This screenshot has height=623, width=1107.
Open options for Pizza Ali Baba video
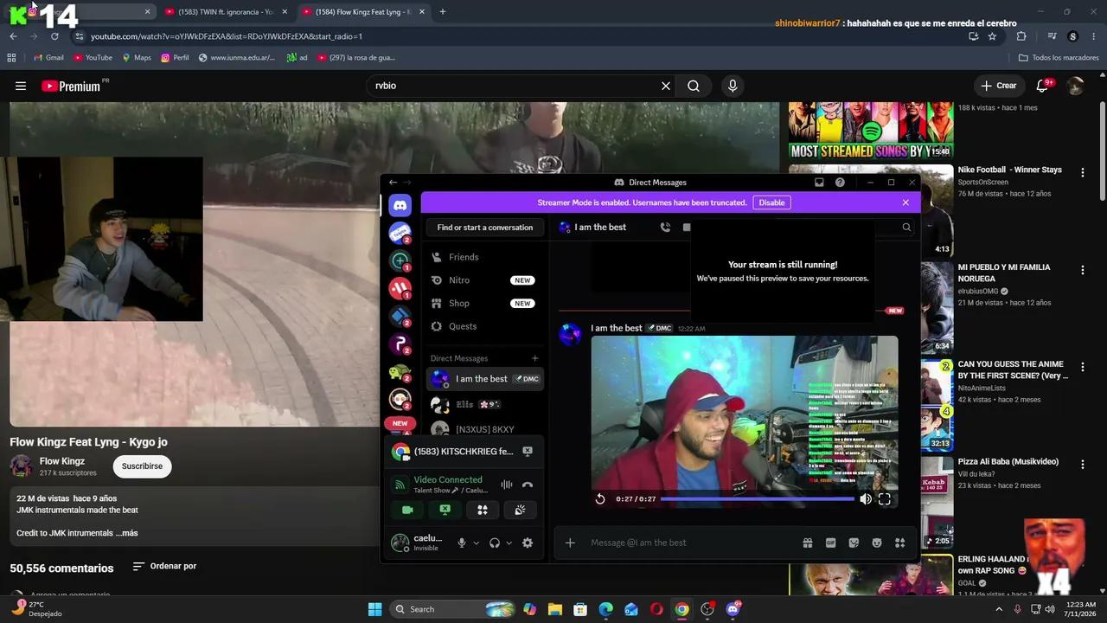1082,465
